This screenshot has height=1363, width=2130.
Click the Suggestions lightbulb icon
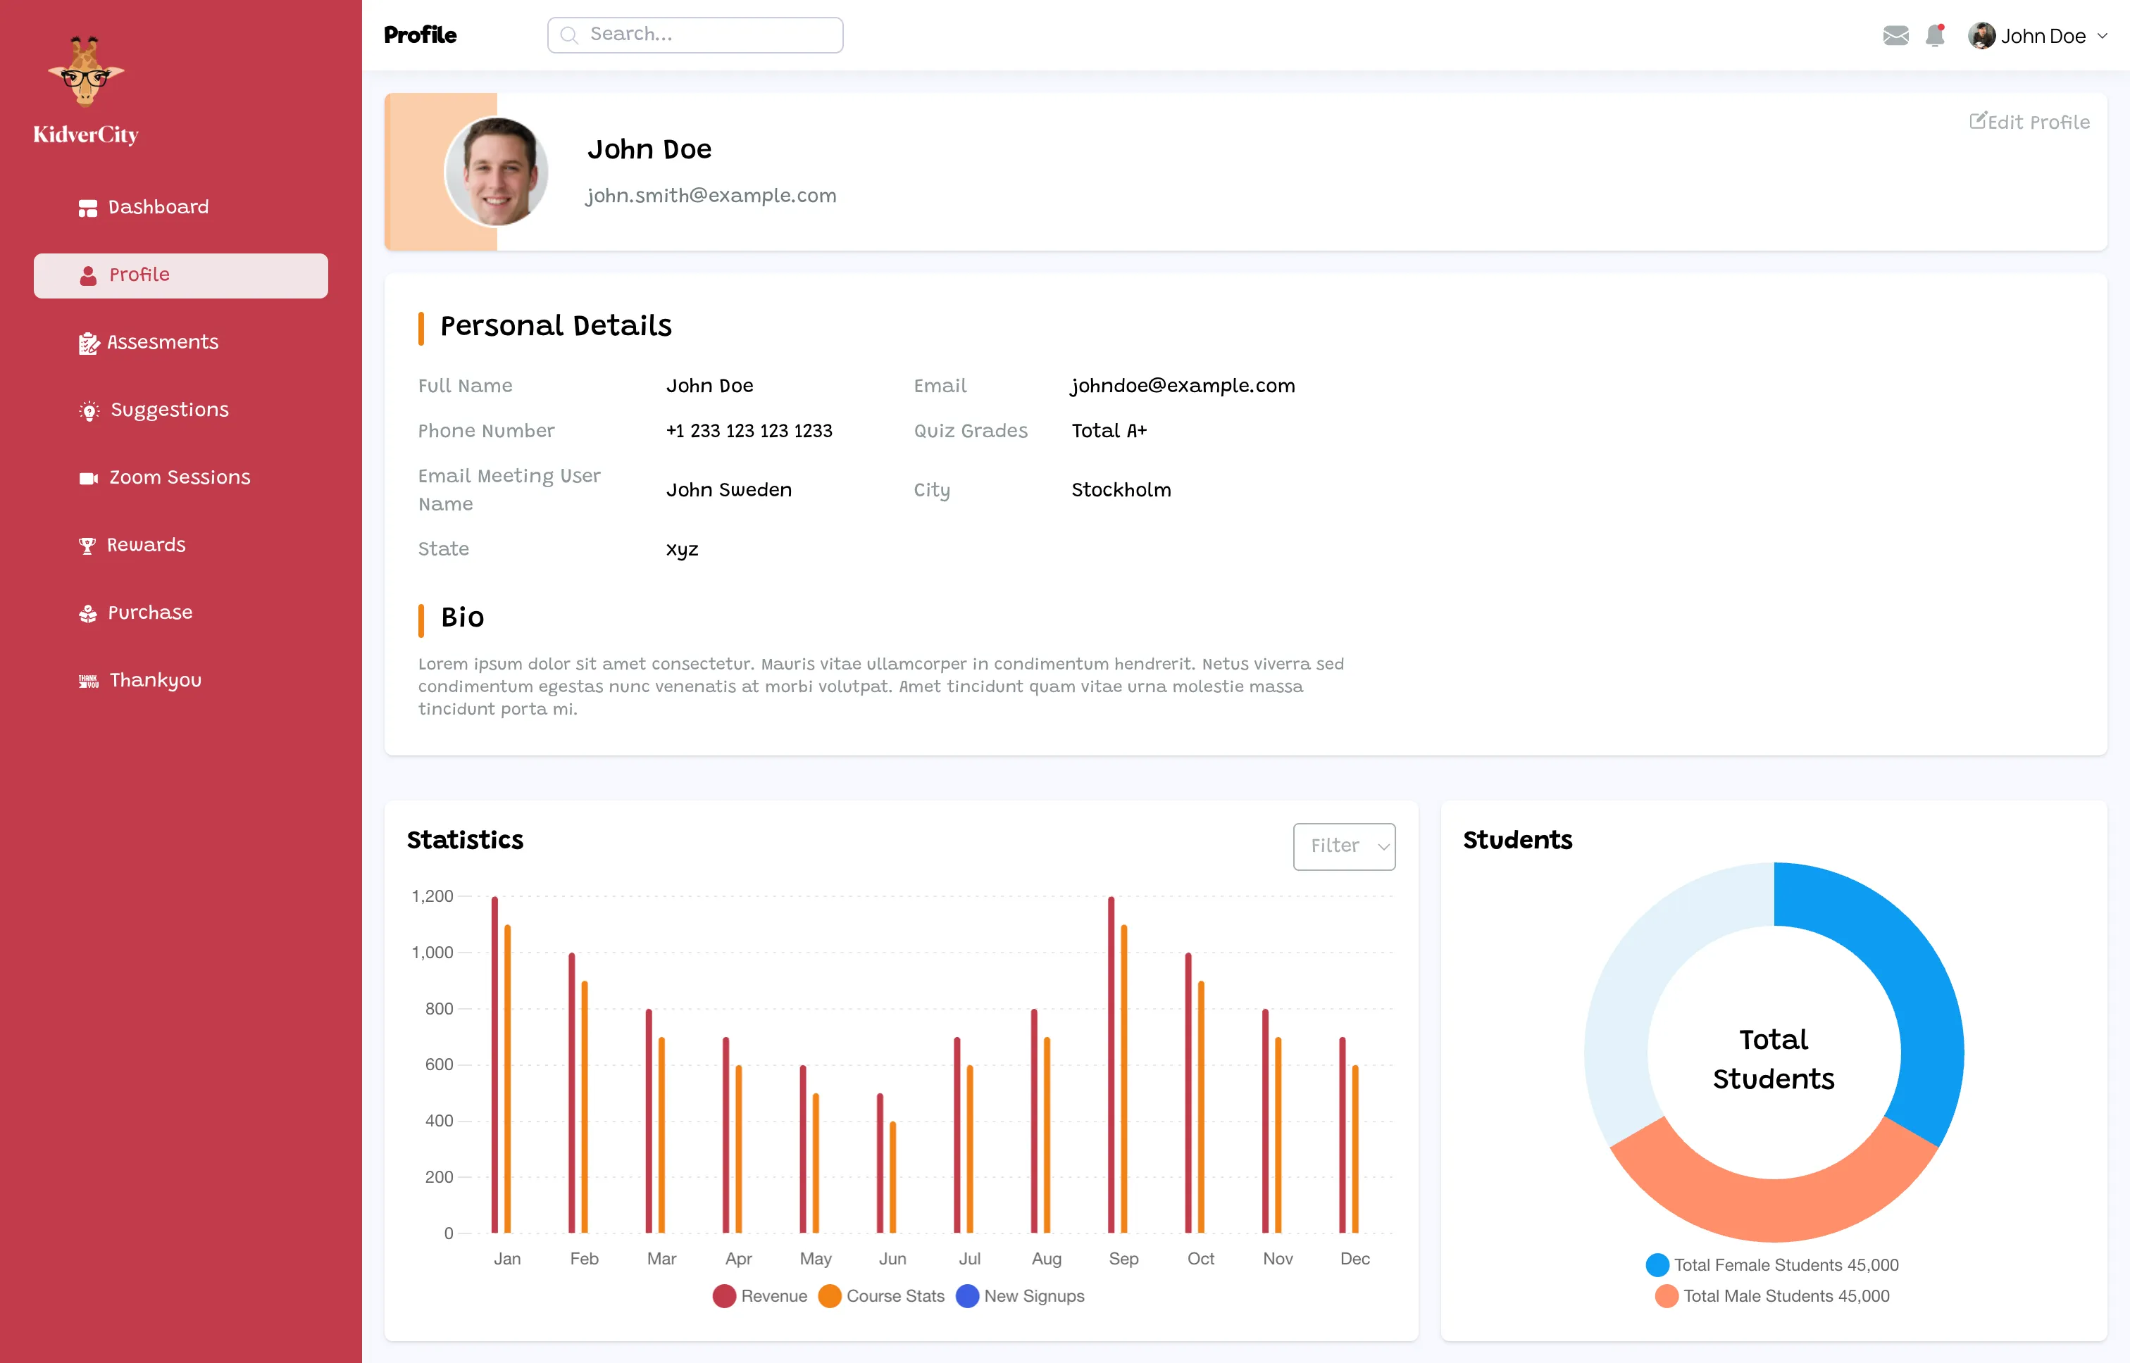click(x=89, y=410)
